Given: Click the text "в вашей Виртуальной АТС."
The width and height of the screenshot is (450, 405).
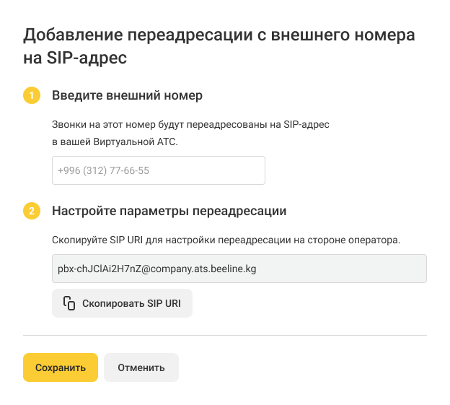Looking at the screenshot, I should tap(114, 141).
